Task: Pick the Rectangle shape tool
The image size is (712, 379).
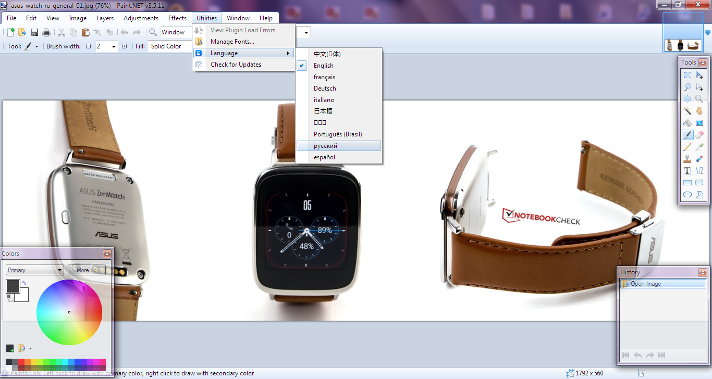Action: [688, 183]
